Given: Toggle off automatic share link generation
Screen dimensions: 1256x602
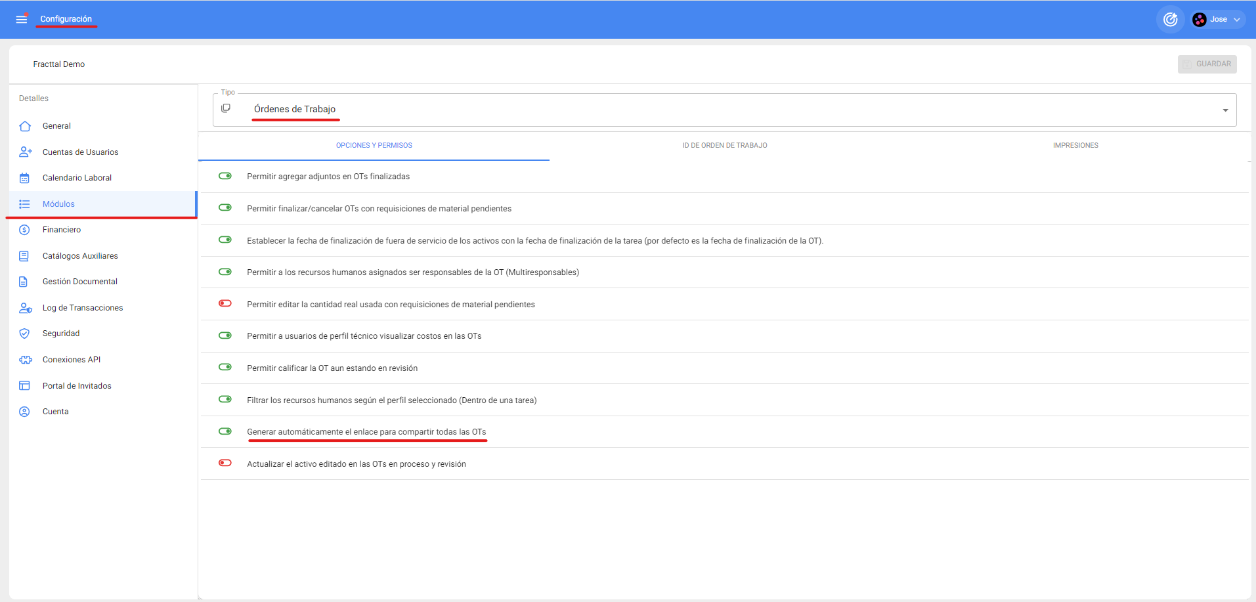Looking at the screenshot, I should 225,431.
